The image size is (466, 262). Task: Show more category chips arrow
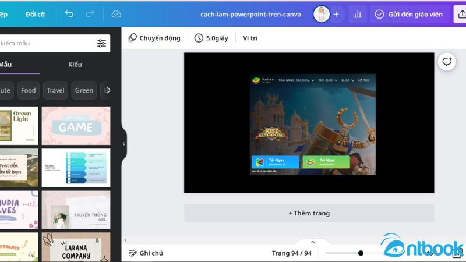(108, 90)
